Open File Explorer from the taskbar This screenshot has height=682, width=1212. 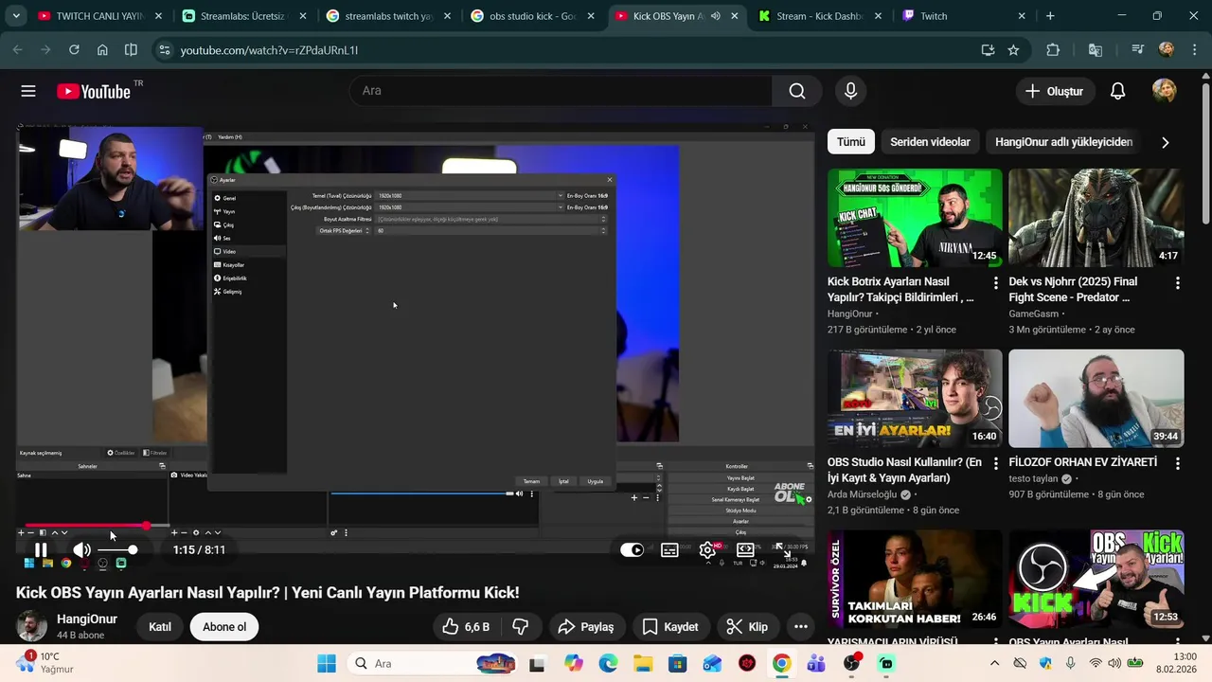click(x=642, y=663)
